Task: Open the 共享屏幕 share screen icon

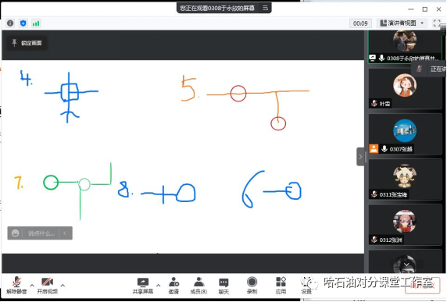Action: click(x=143, y=285)
